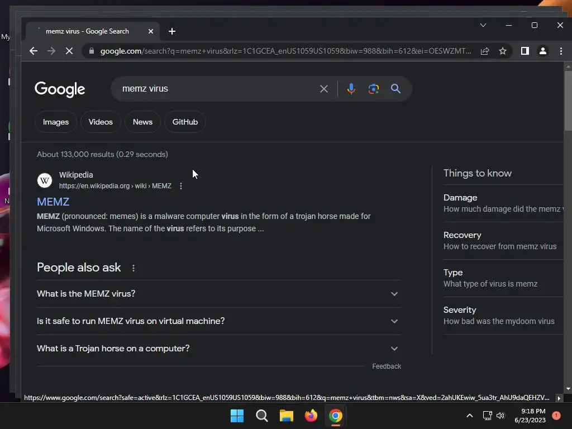Open Chrome side panel
This screenshot has width=572, height=429.
point(525,51)
